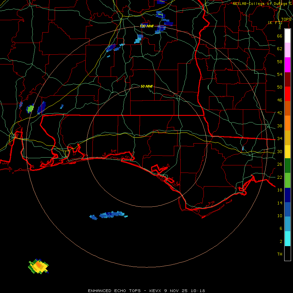Select the dark red legend swatch
Viewport: 293px width, 293px height.
click(287, 79)
